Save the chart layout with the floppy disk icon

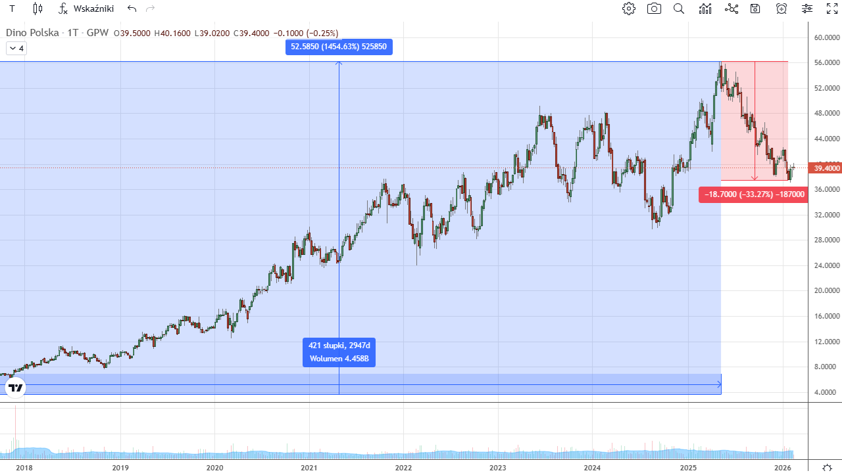tap(755, 9)
